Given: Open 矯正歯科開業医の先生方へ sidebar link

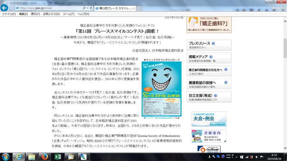Looking at the screenshot, I should (209, 71).
